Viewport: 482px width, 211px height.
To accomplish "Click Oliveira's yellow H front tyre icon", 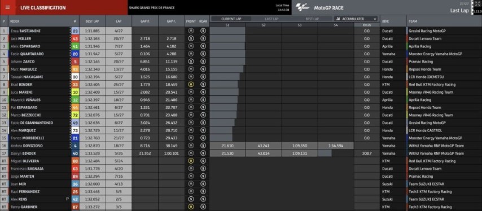I will point(191,161).
